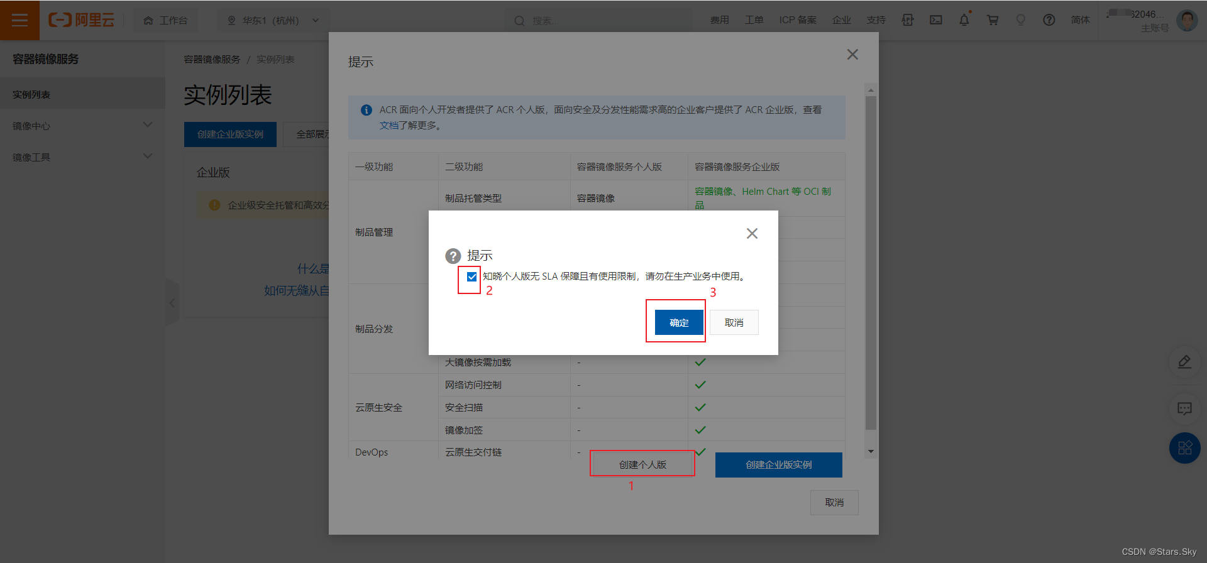1207x563 pixels.
Task: Open the 文档 link in ACR notice
Action: [389, 125]
